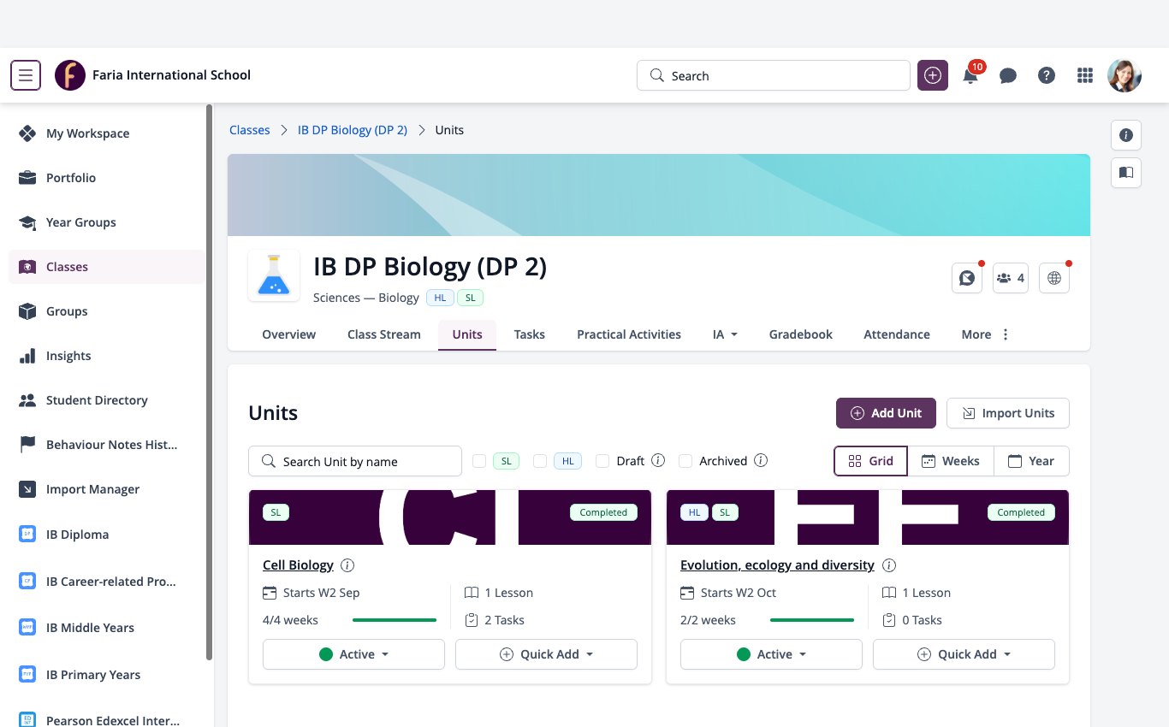This screenshot has width=1169, height=727.
Task: Click the globe icon in class header
Action: [x=1054, y=278]
